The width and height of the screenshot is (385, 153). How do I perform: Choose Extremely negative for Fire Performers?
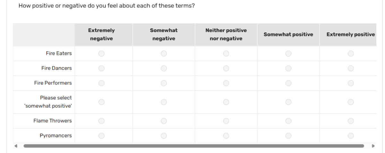pyautogui.click(x=101, y=83)
